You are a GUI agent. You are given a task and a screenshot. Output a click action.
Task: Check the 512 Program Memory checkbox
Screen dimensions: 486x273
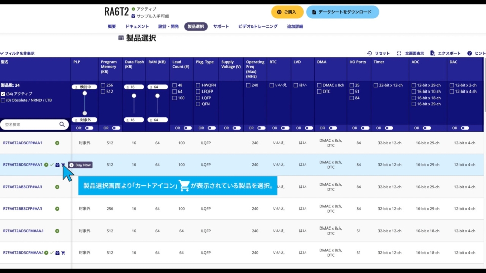(103, 92)
